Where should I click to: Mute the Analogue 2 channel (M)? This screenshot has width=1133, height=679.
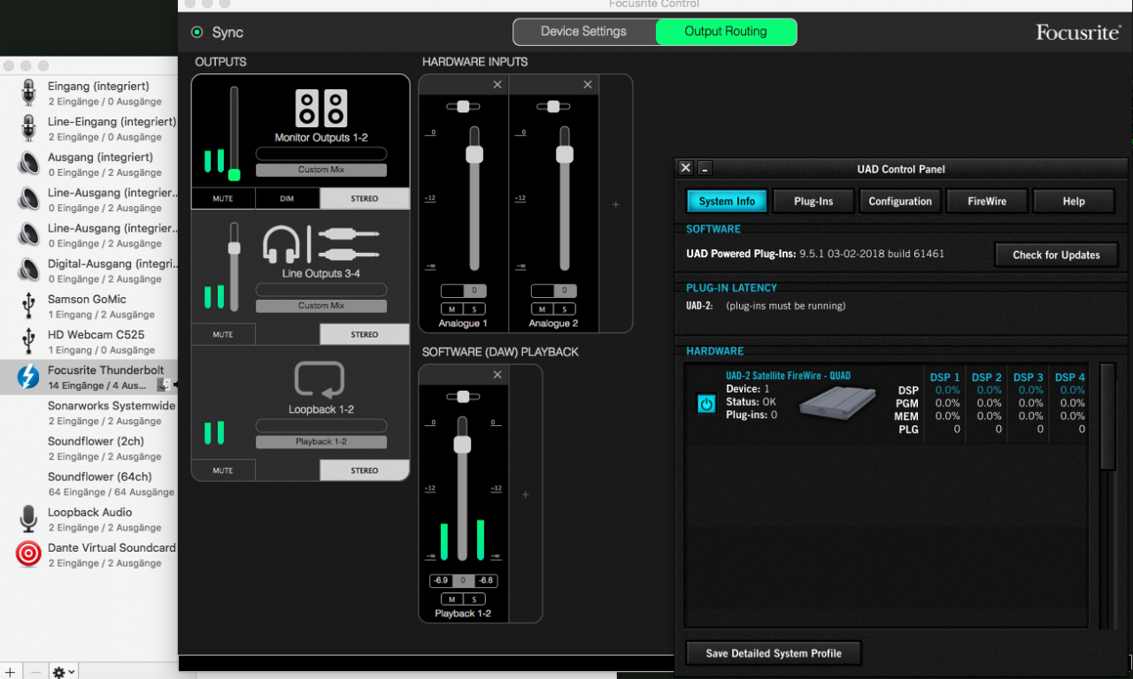tap(543, 309)
